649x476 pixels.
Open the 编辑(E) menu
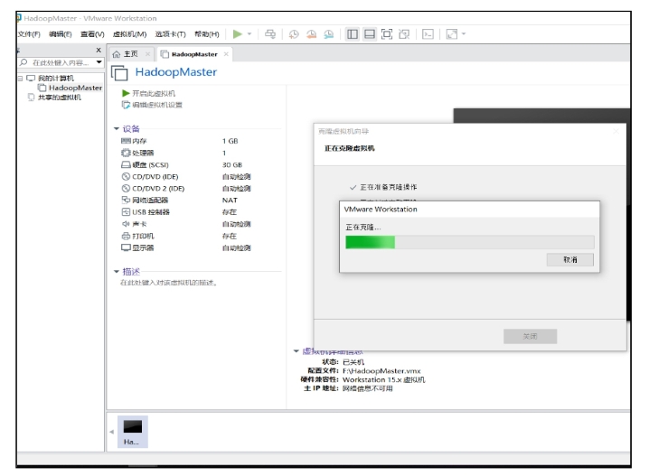coord(61,34)
